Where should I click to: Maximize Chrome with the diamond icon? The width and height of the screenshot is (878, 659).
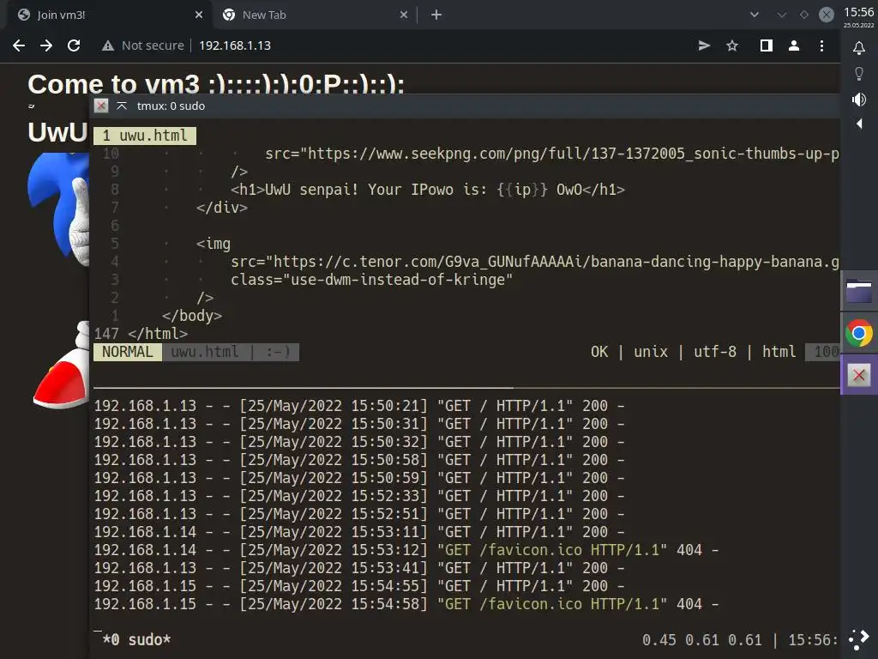[804, 15]
